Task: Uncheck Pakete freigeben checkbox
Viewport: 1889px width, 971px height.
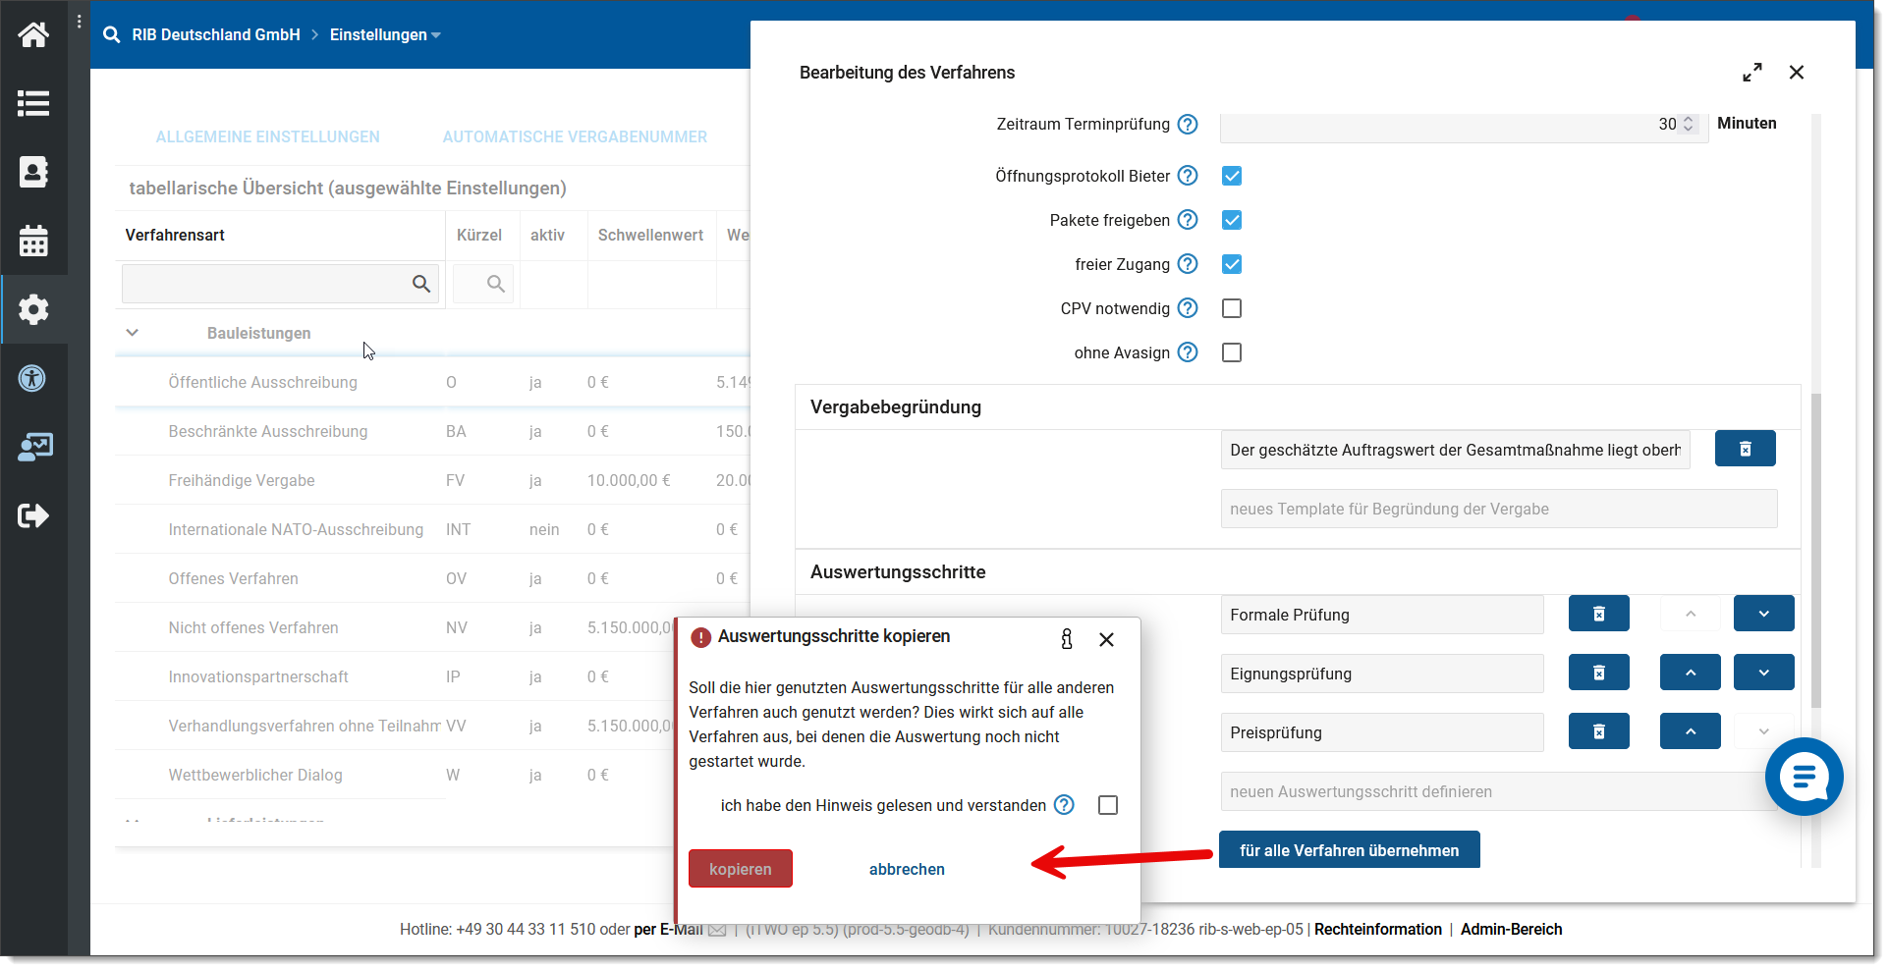Action: (1232, 220)
